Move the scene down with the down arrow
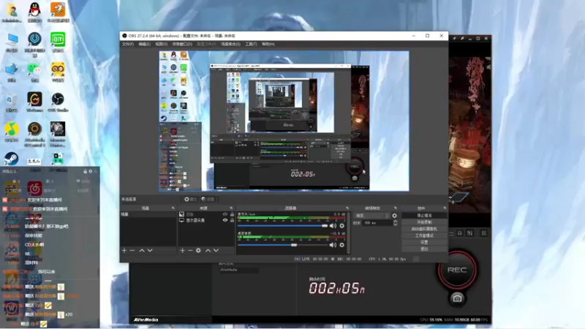585x329 pixels. tap(150, 250)
